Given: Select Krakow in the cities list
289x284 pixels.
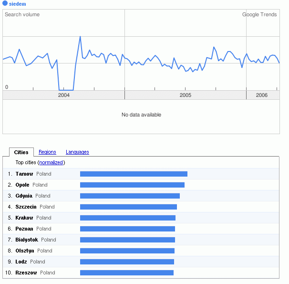Looking at the screenshot, I should (24, 218).
